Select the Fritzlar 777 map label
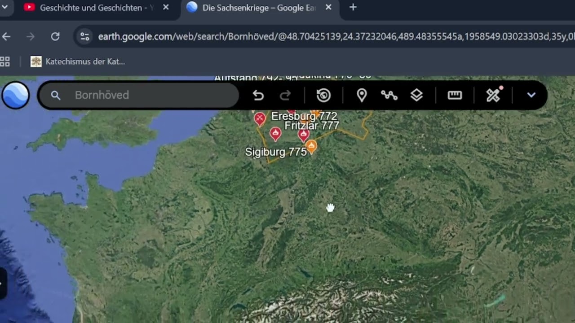The image size is (575, 323). [312, 126]
